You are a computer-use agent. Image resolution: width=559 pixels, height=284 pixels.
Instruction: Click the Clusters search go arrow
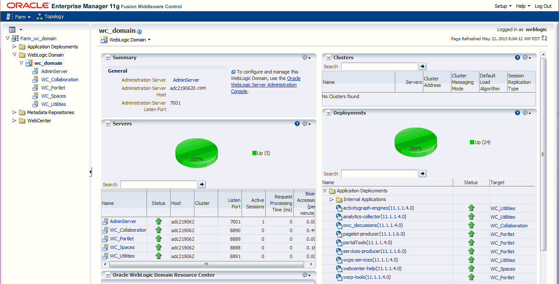423,67
